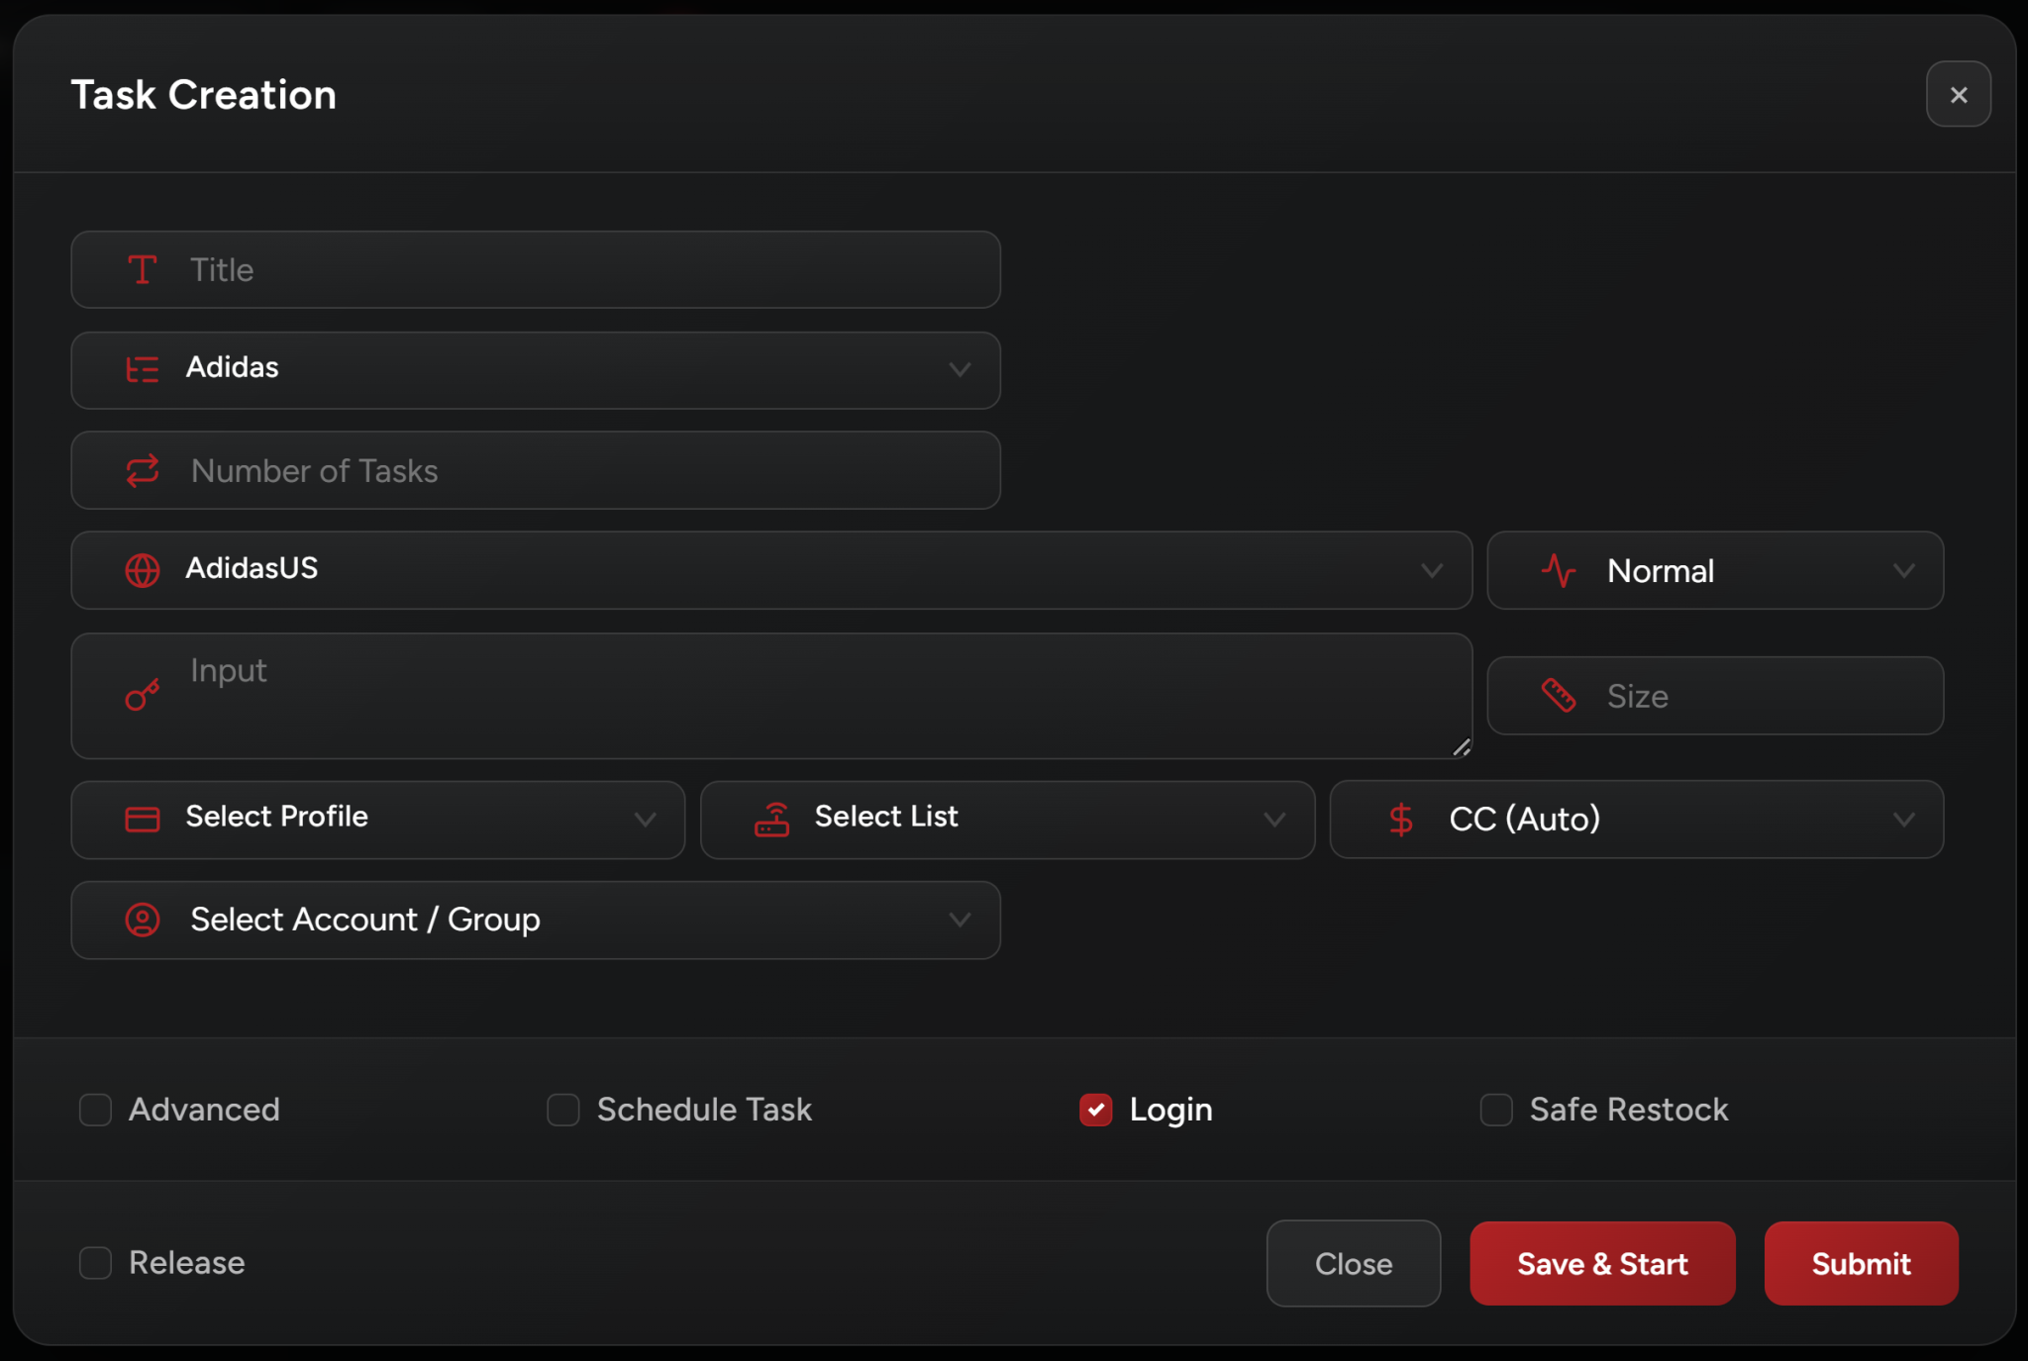2028x1361 pixels.
Task: Click the Submit button
Action: point(1861,1264)
